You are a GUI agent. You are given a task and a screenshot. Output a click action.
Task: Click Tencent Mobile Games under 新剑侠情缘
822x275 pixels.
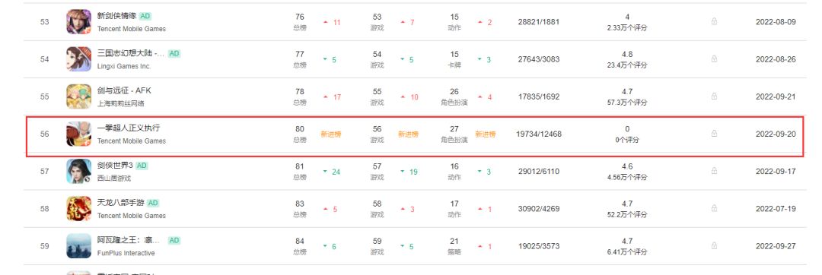coord(132,29)
